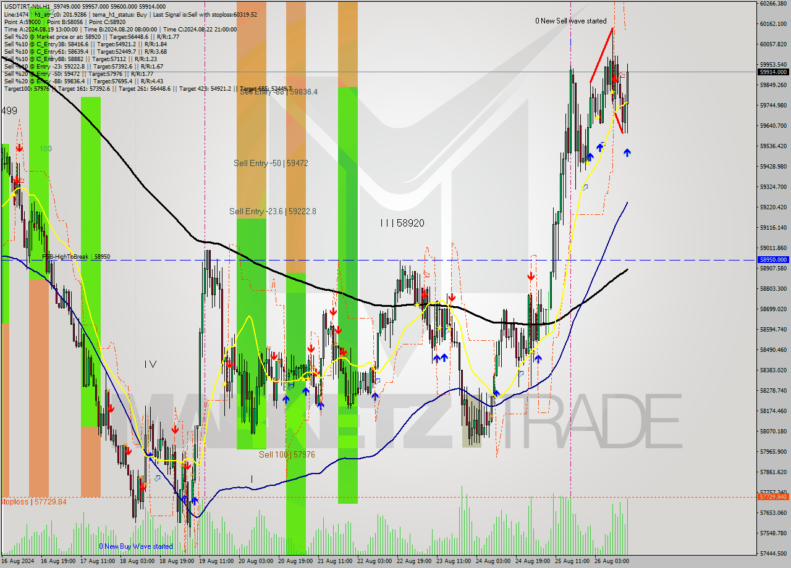Viewport: 791px width, 568px height.
Task: Click the 'stoploss | 57729.84' label
Action: click(x=33, y=502)
